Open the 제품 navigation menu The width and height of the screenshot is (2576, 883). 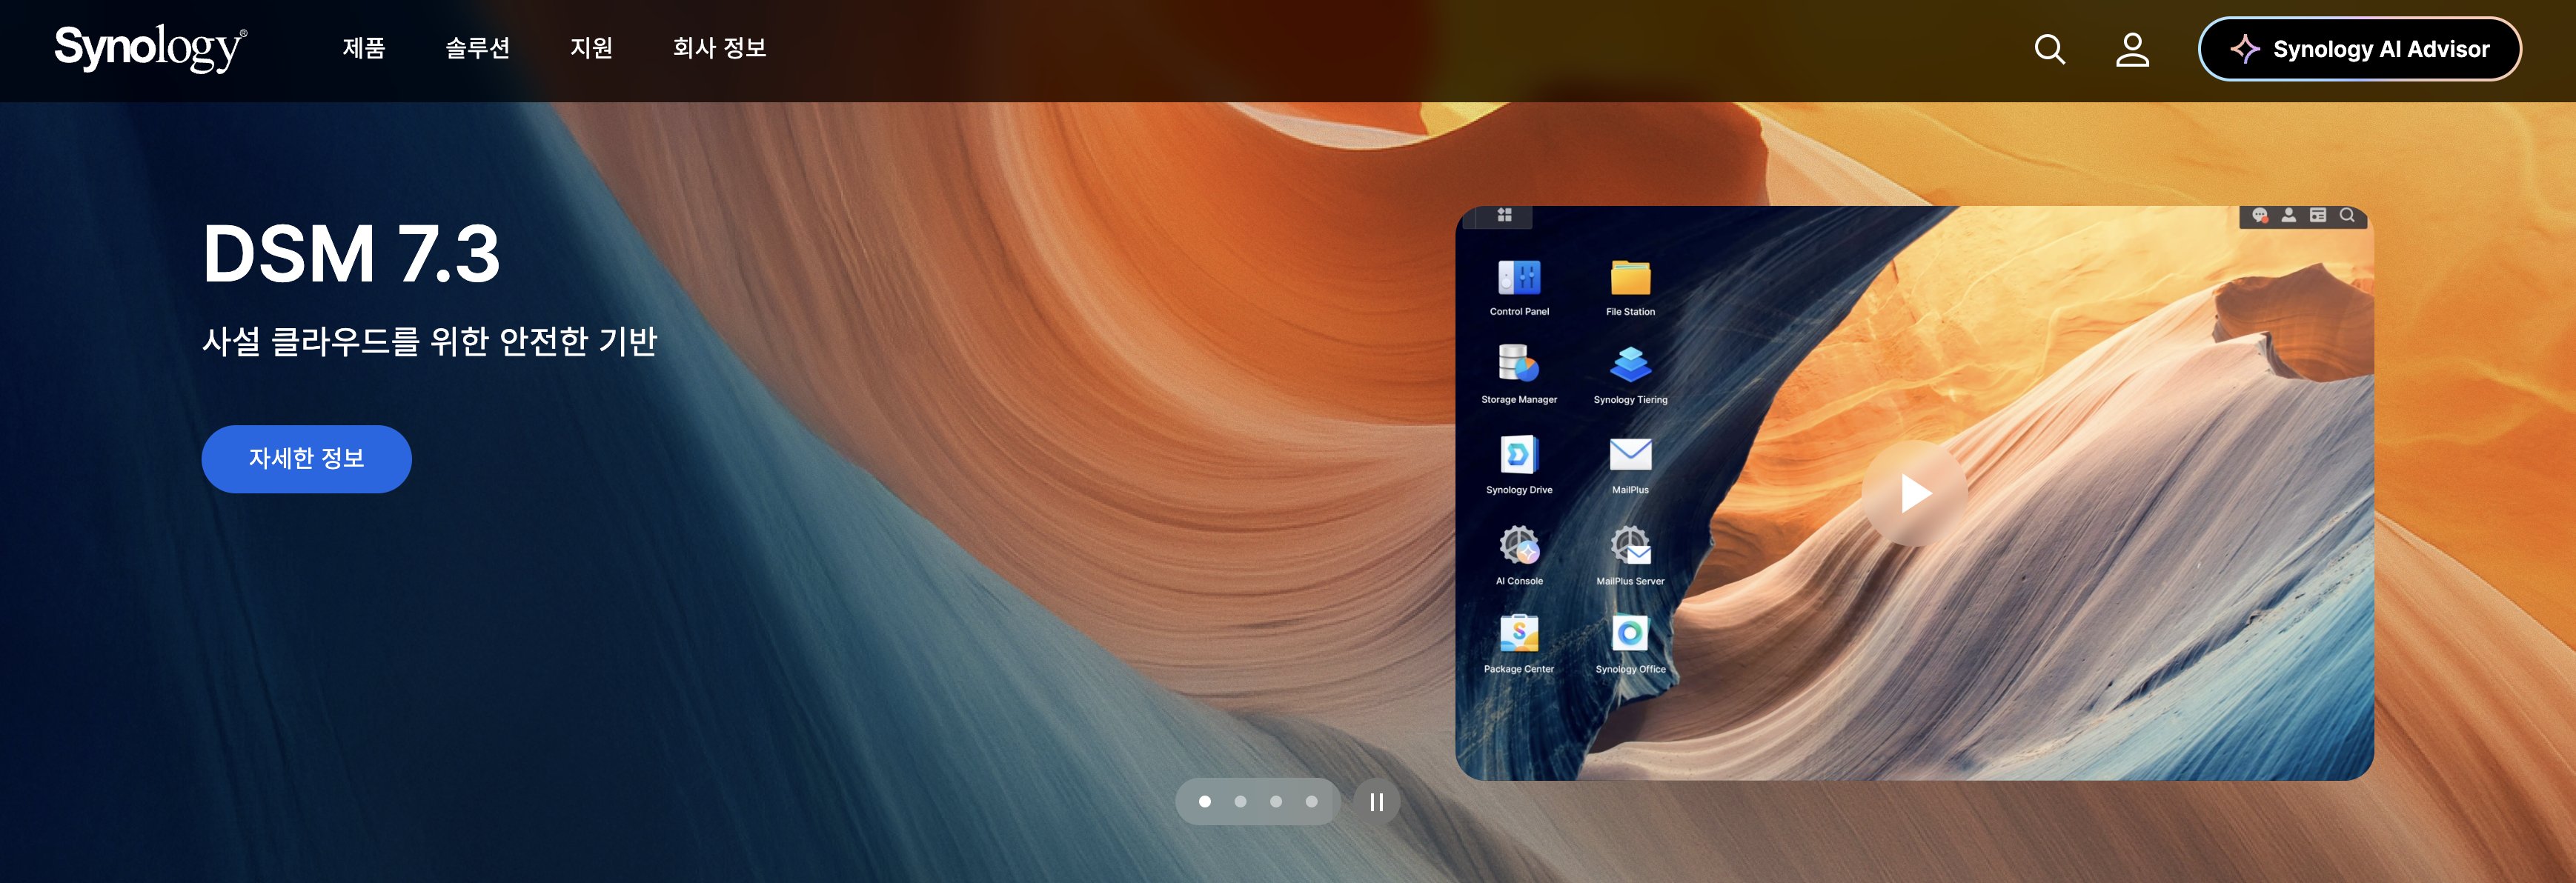365,49
